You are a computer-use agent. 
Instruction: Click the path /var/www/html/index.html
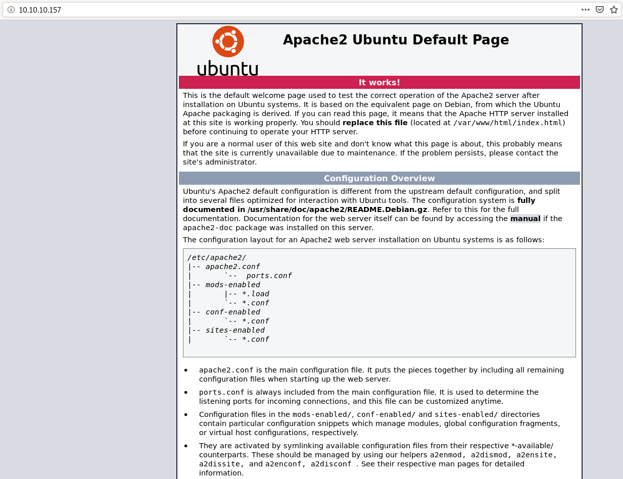(508, 123)
